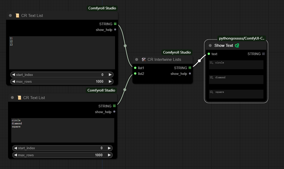
Task: Click the text area containing 11, 12, 13
Action: click(62, 53)
